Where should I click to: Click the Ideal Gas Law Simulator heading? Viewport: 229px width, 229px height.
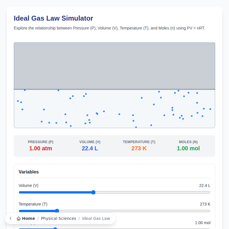coord(54,18)
